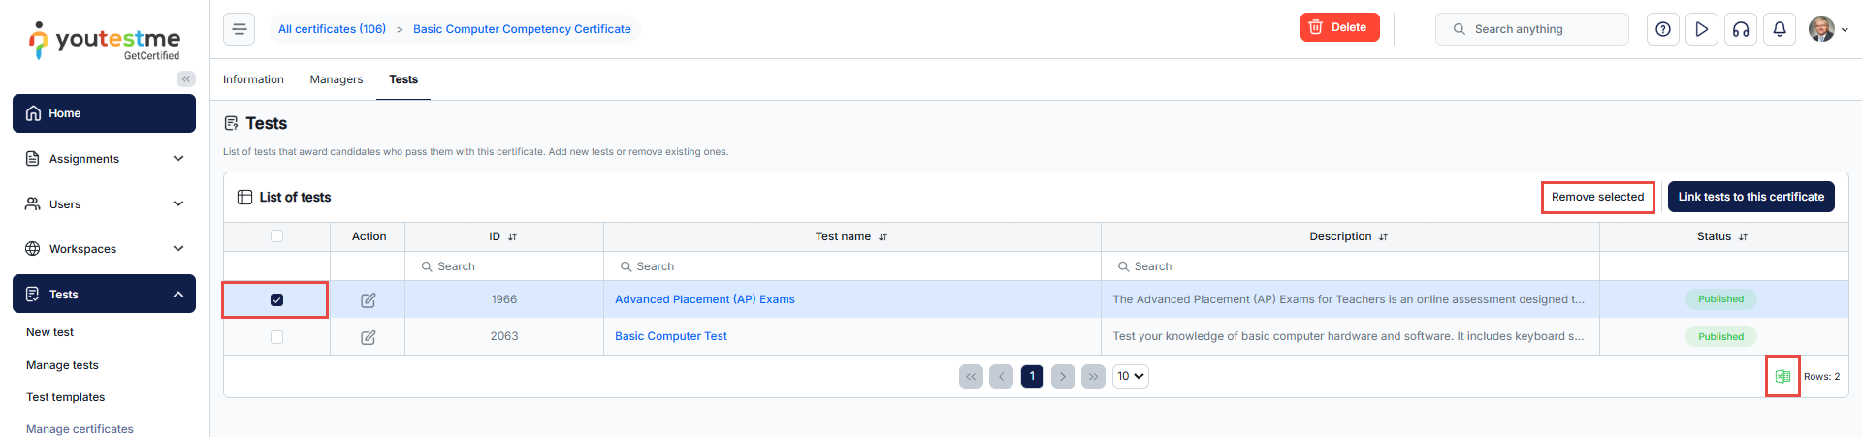The width and height of the screenshot is (1862, 437).
Task: Open the Advanced Placement (AP) Exams link
Action: (x=705, y=299)
